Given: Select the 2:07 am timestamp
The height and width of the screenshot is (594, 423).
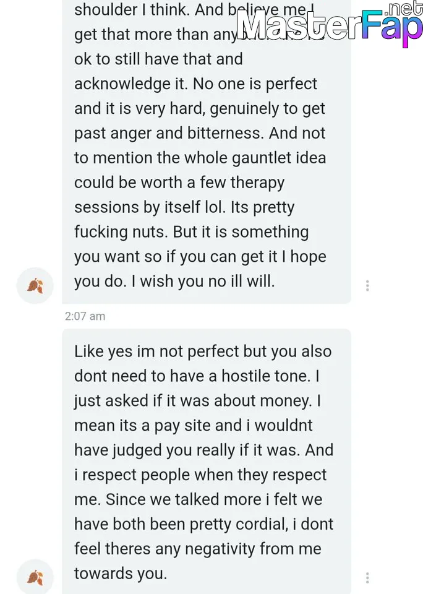Looking at the screenshot, I should point(85,316).
